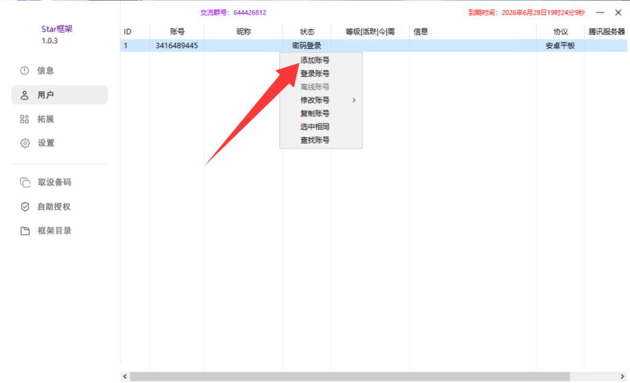
Task: Select 选中相同 in the context menu
Action: point(314,126)
